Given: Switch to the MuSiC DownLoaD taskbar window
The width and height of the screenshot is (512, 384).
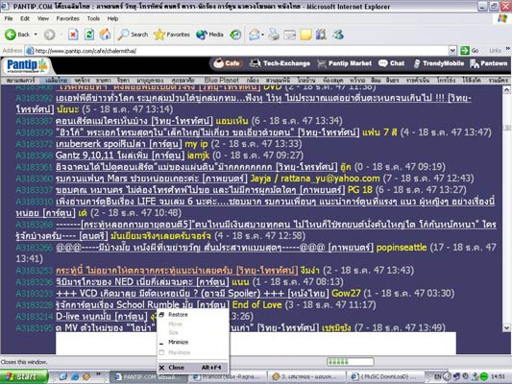Looking at the screenshot, I should 385,377.
